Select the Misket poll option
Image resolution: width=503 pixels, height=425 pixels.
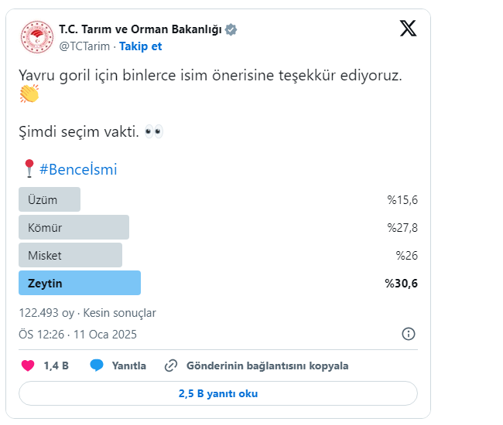click(x=70, y=255)
